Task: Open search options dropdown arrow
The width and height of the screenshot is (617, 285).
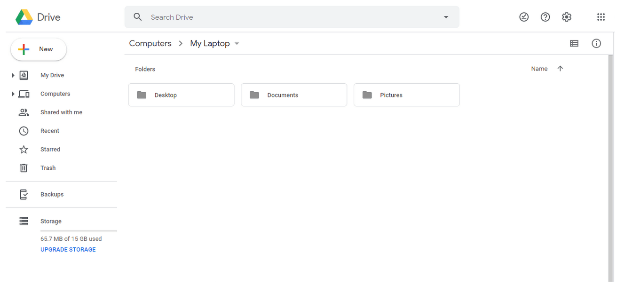Action: click(x=446, y=17)
